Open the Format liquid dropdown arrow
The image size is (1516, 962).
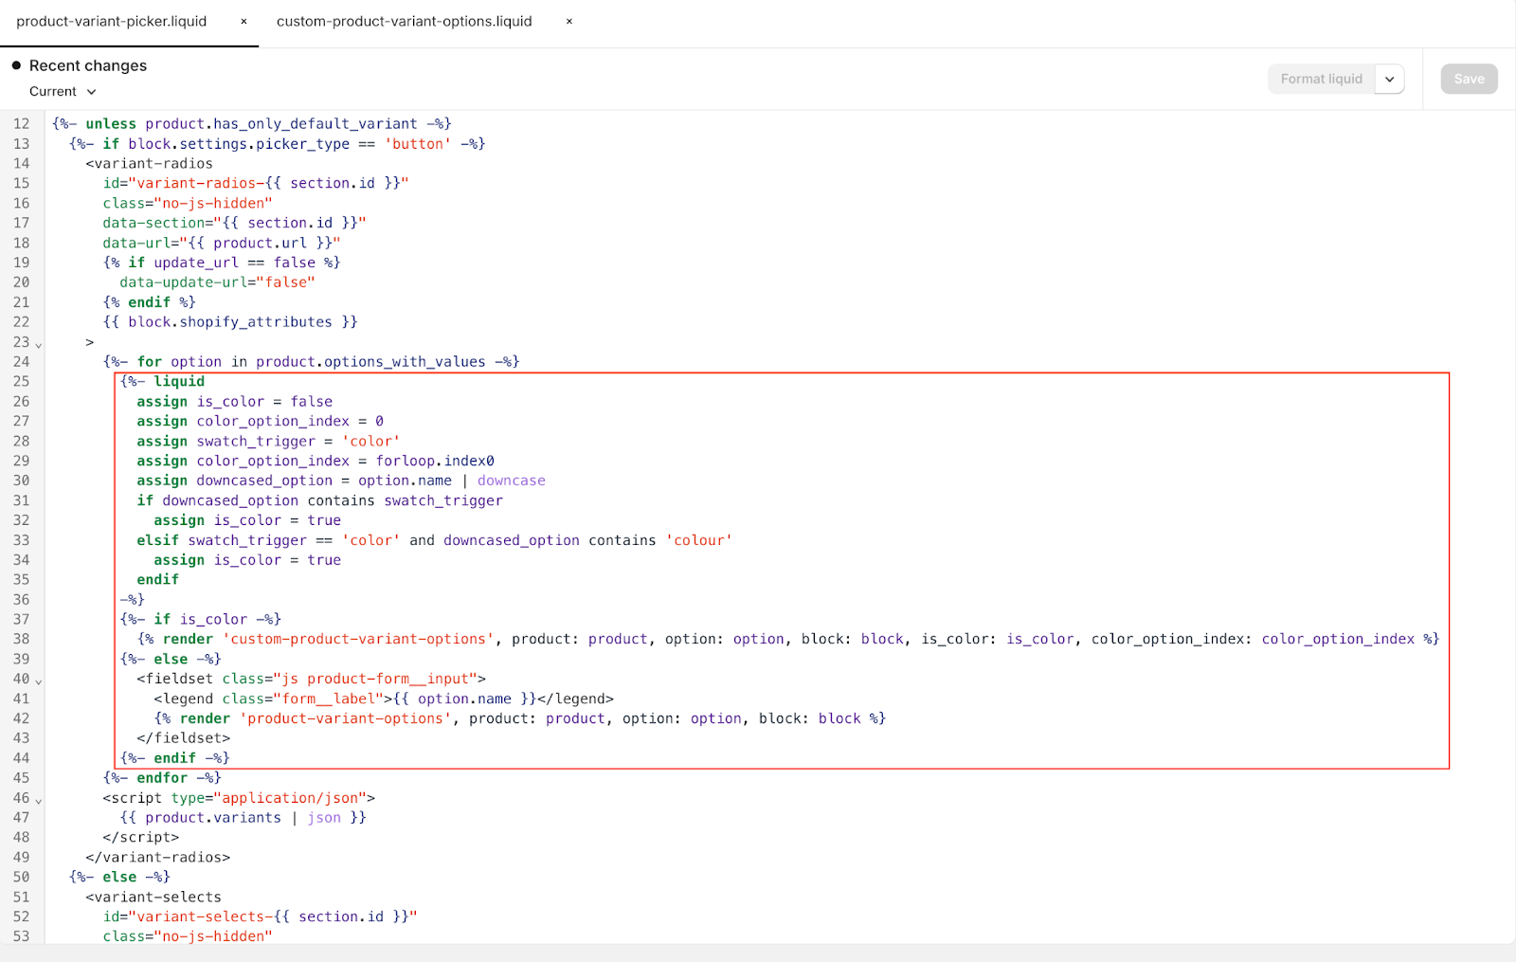click(1390, 79)
